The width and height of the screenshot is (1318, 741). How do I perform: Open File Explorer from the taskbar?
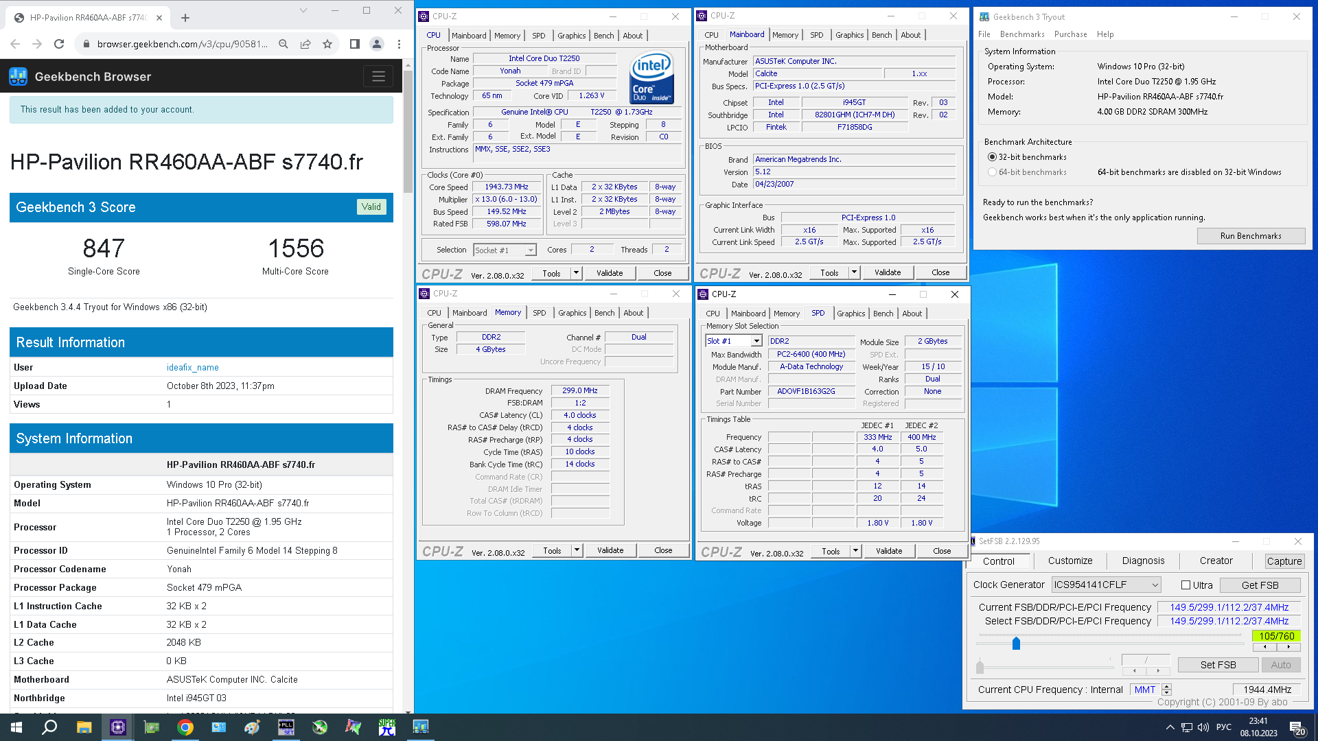(x=84, y=727)
